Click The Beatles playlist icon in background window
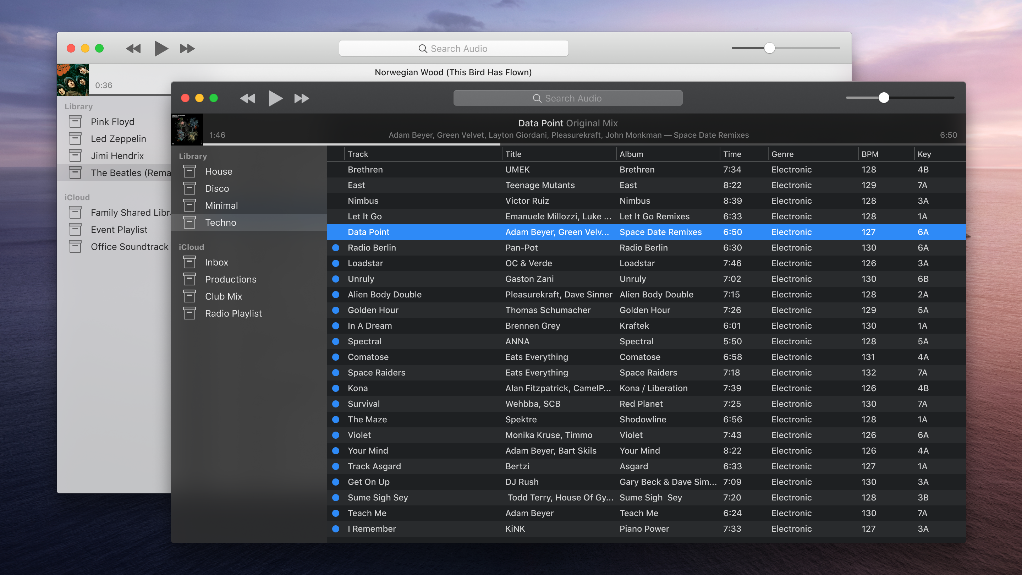 [x=75, y=172]
